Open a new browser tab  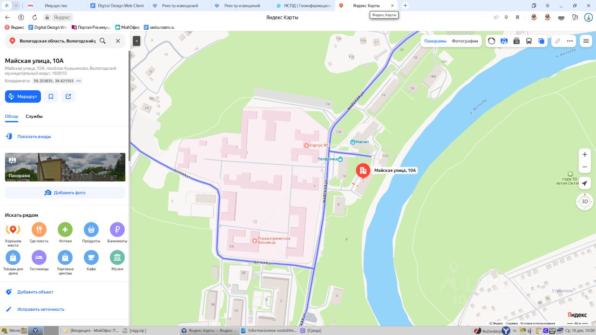point(405,6)
